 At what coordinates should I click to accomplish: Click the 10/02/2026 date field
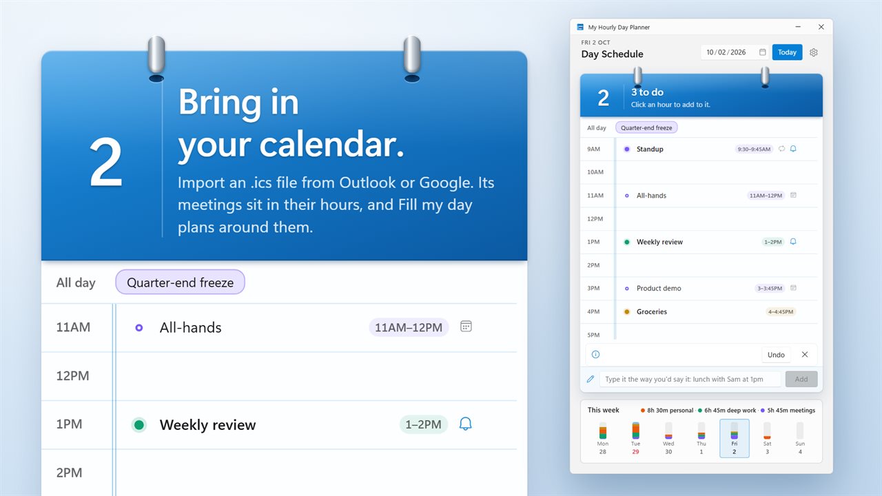pos(735,52)
